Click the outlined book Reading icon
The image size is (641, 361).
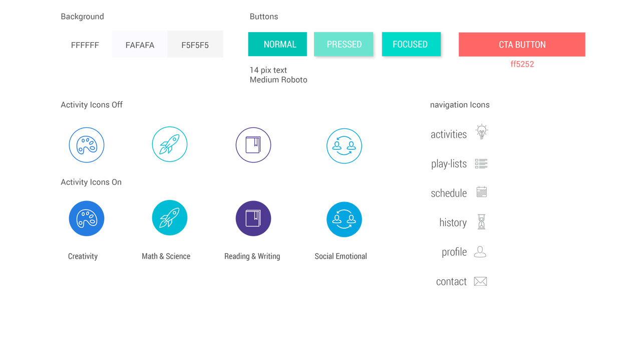pyautogui.click(x=253, y=145)
